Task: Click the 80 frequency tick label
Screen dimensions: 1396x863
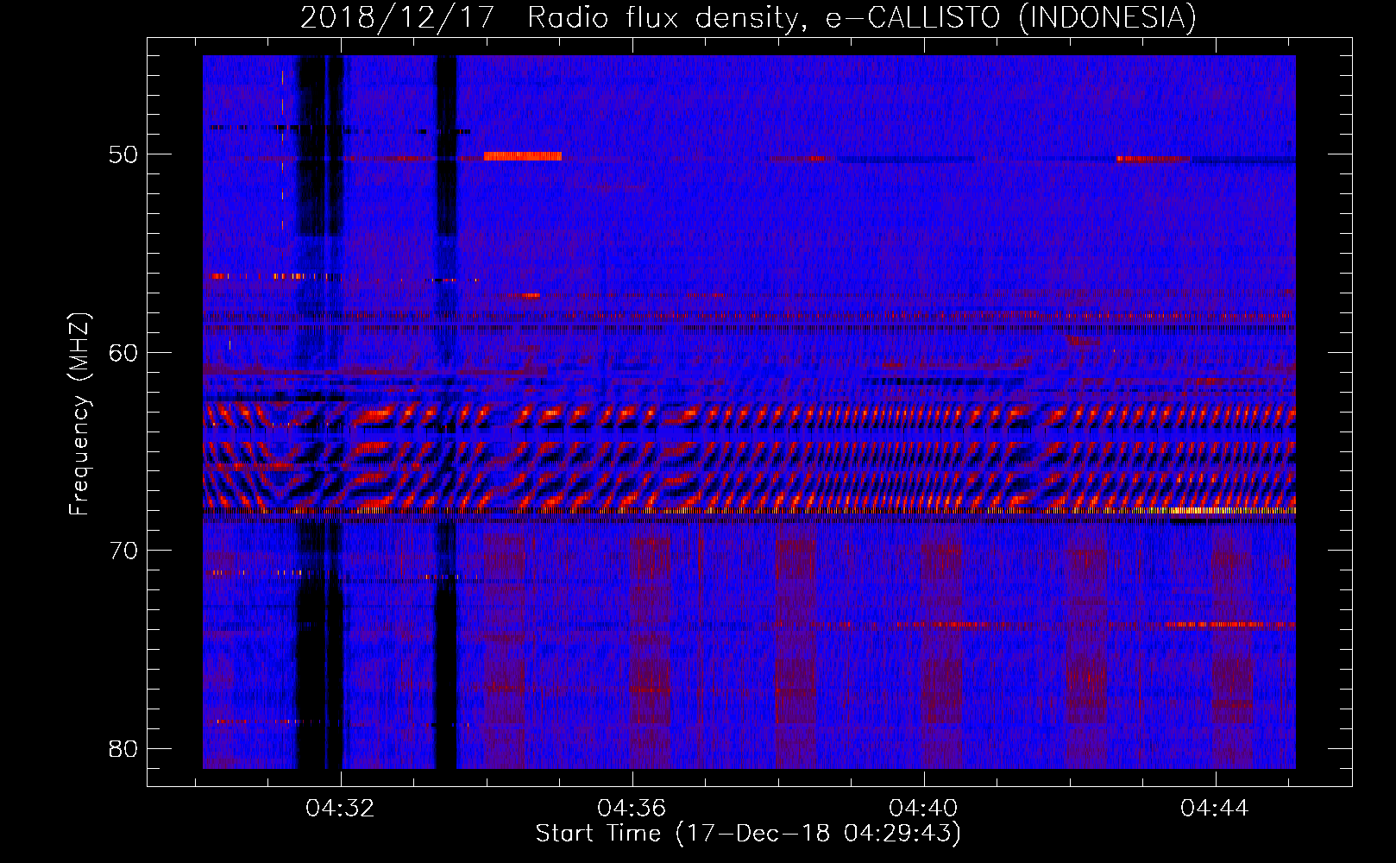Action: pyautogui.click(x=123, y=748)
